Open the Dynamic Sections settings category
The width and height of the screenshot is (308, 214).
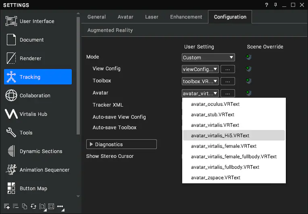point(38,151)
